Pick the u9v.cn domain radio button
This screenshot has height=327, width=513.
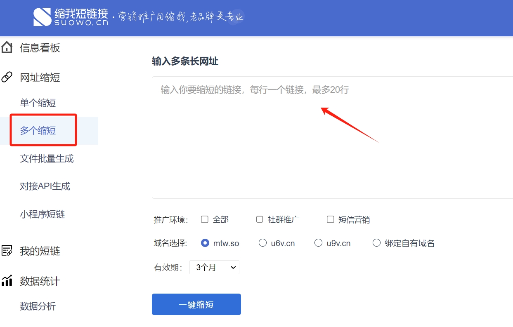[x=318, y=243]
